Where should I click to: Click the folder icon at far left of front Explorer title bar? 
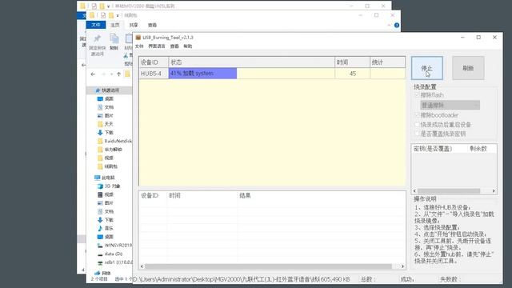point(92,15)
